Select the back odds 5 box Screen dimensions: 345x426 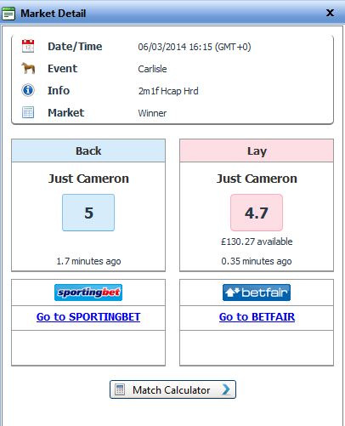[x=88, y=213]
